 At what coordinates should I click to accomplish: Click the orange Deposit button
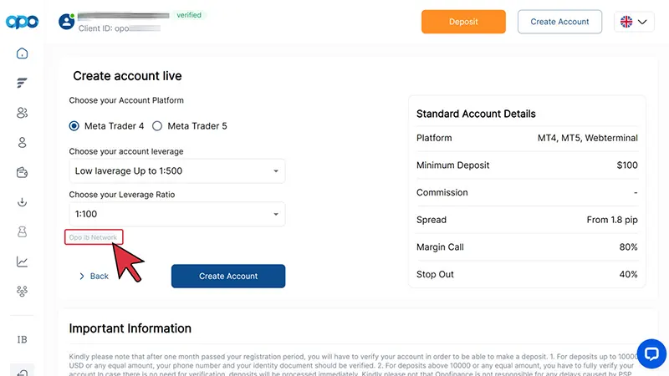[463, 22]
